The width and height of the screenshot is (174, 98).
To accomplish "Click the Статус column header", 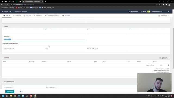I will point(95,62).
